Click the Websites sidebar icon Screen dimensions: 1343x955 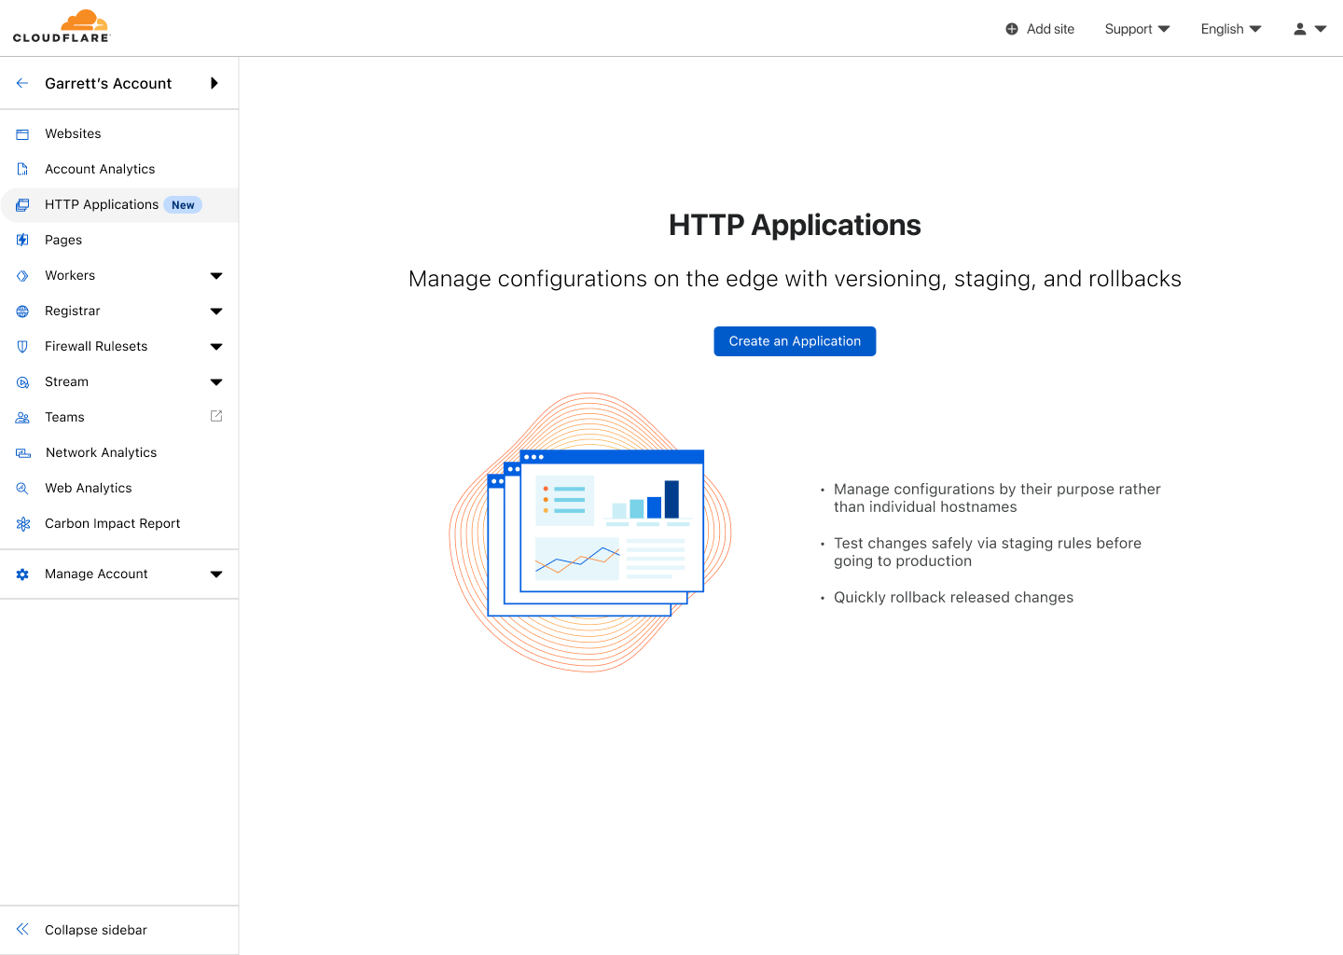[x=22, y=134]
